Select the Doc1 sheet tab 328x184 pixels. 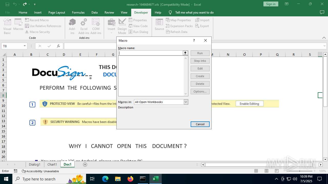tap(67, 165)
